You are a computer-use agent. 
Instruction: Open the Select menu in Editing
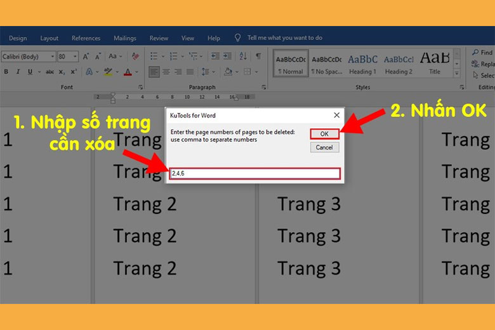(484, 76)
